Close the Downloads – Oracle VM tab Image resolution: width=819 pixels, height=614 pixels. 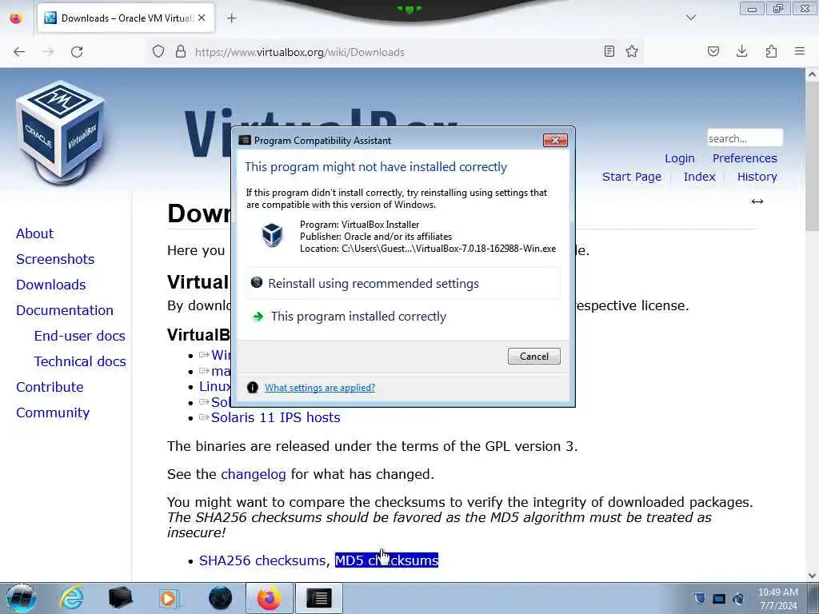pos(202,18)
